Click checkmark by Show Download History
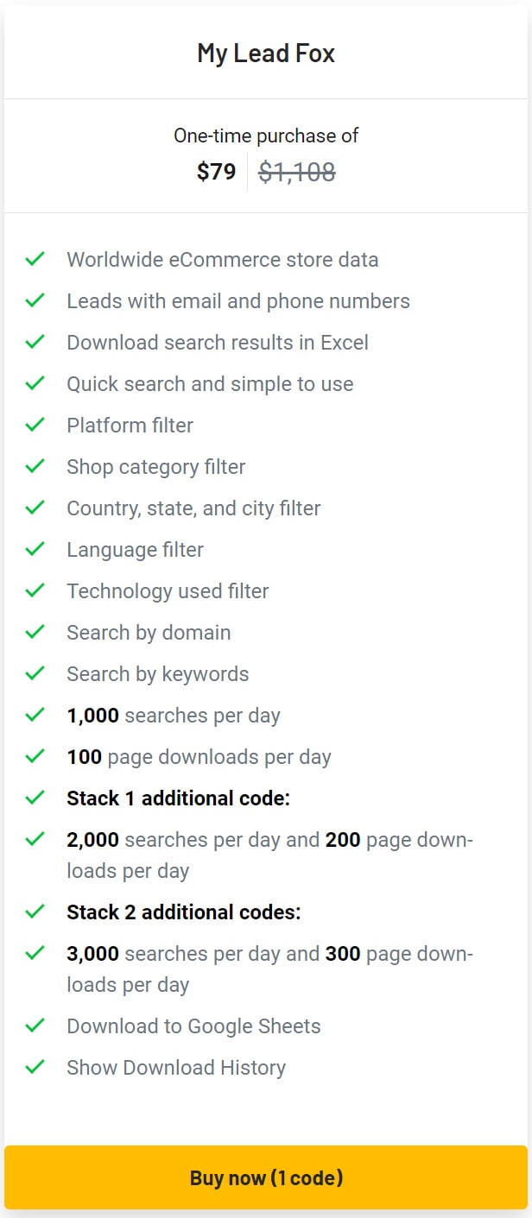The image size is (532, 1218). pyautogui.click(x=35, y=1067)
